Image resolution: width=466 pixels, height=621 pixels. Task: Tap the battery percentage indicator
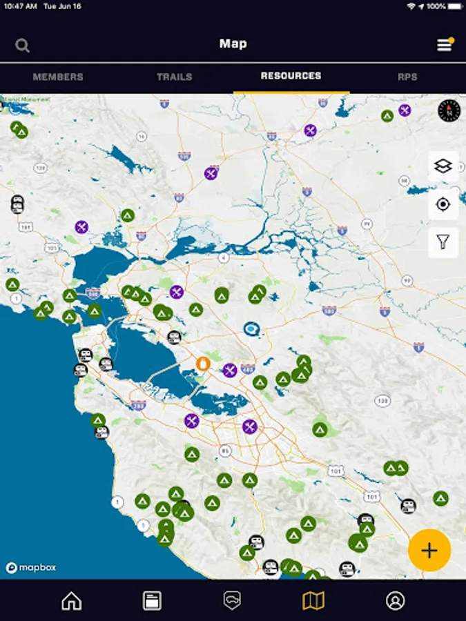[436, 6]
